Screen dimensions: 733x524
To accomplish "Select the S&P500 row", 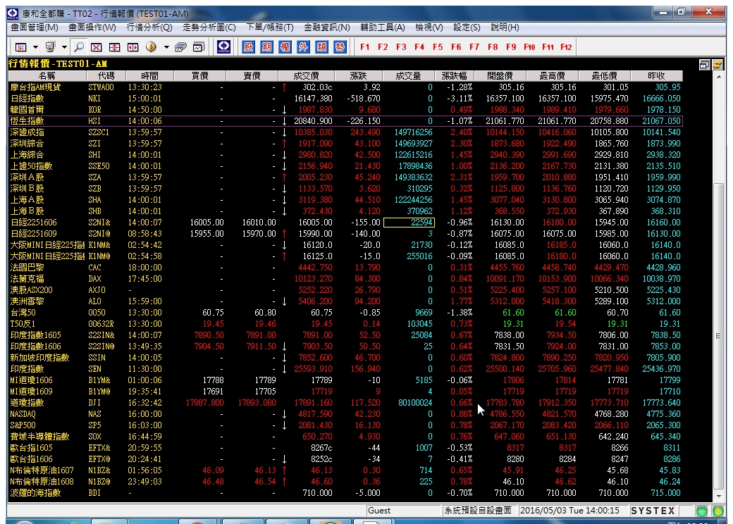I will coord(345,425).
